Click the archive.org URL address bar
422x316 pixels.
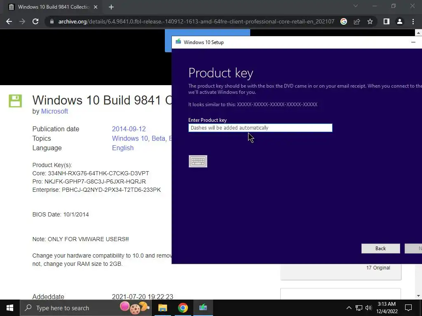[x=196, y=21]
